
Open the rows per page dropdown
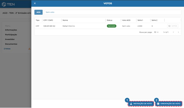coord(156,32)
